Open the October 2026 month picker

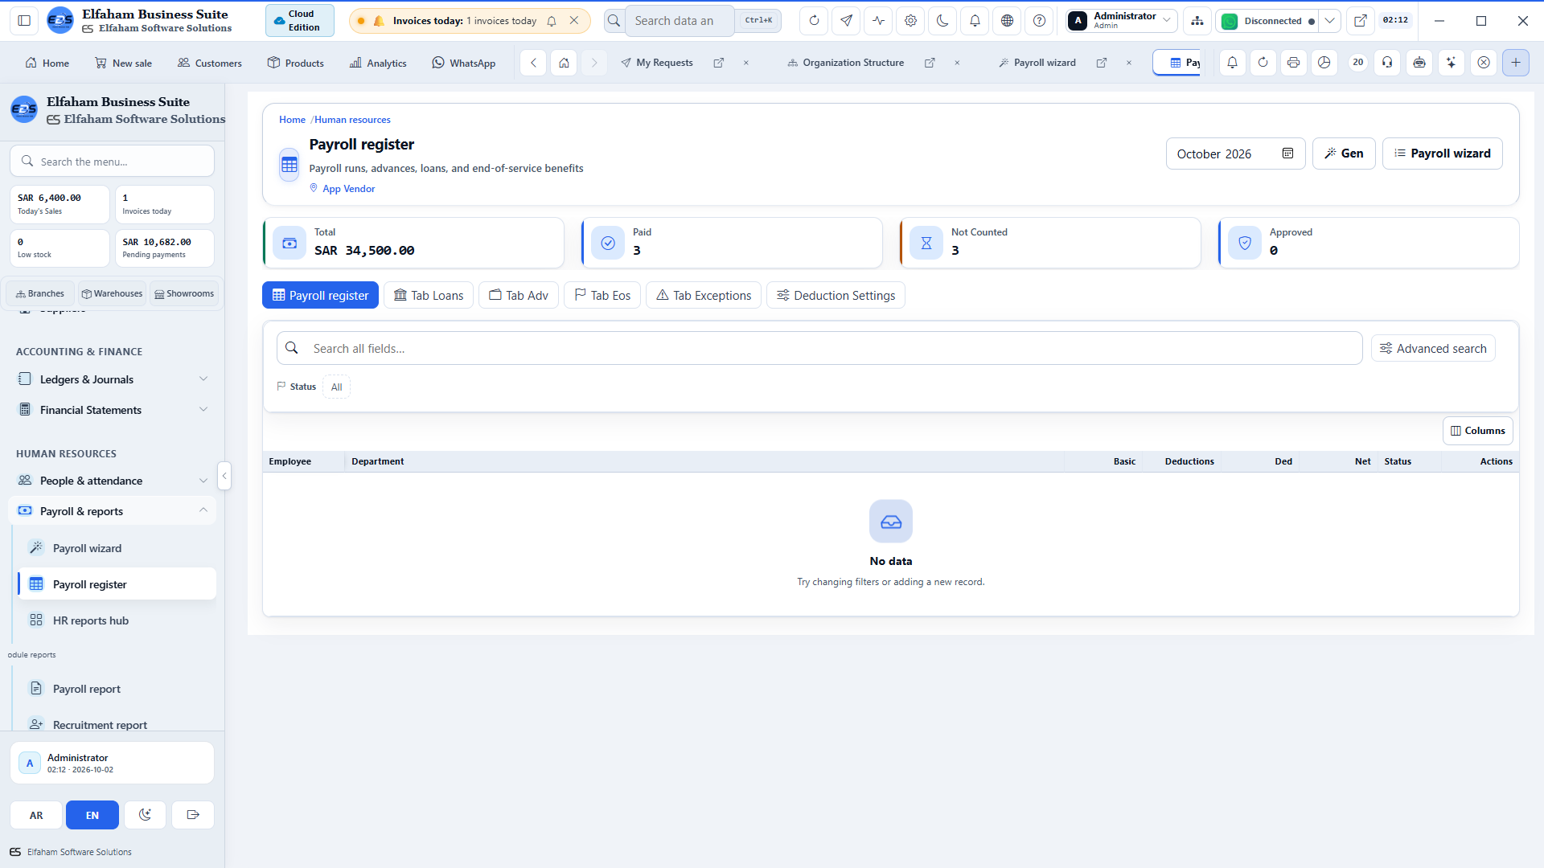pos(1235,154)
